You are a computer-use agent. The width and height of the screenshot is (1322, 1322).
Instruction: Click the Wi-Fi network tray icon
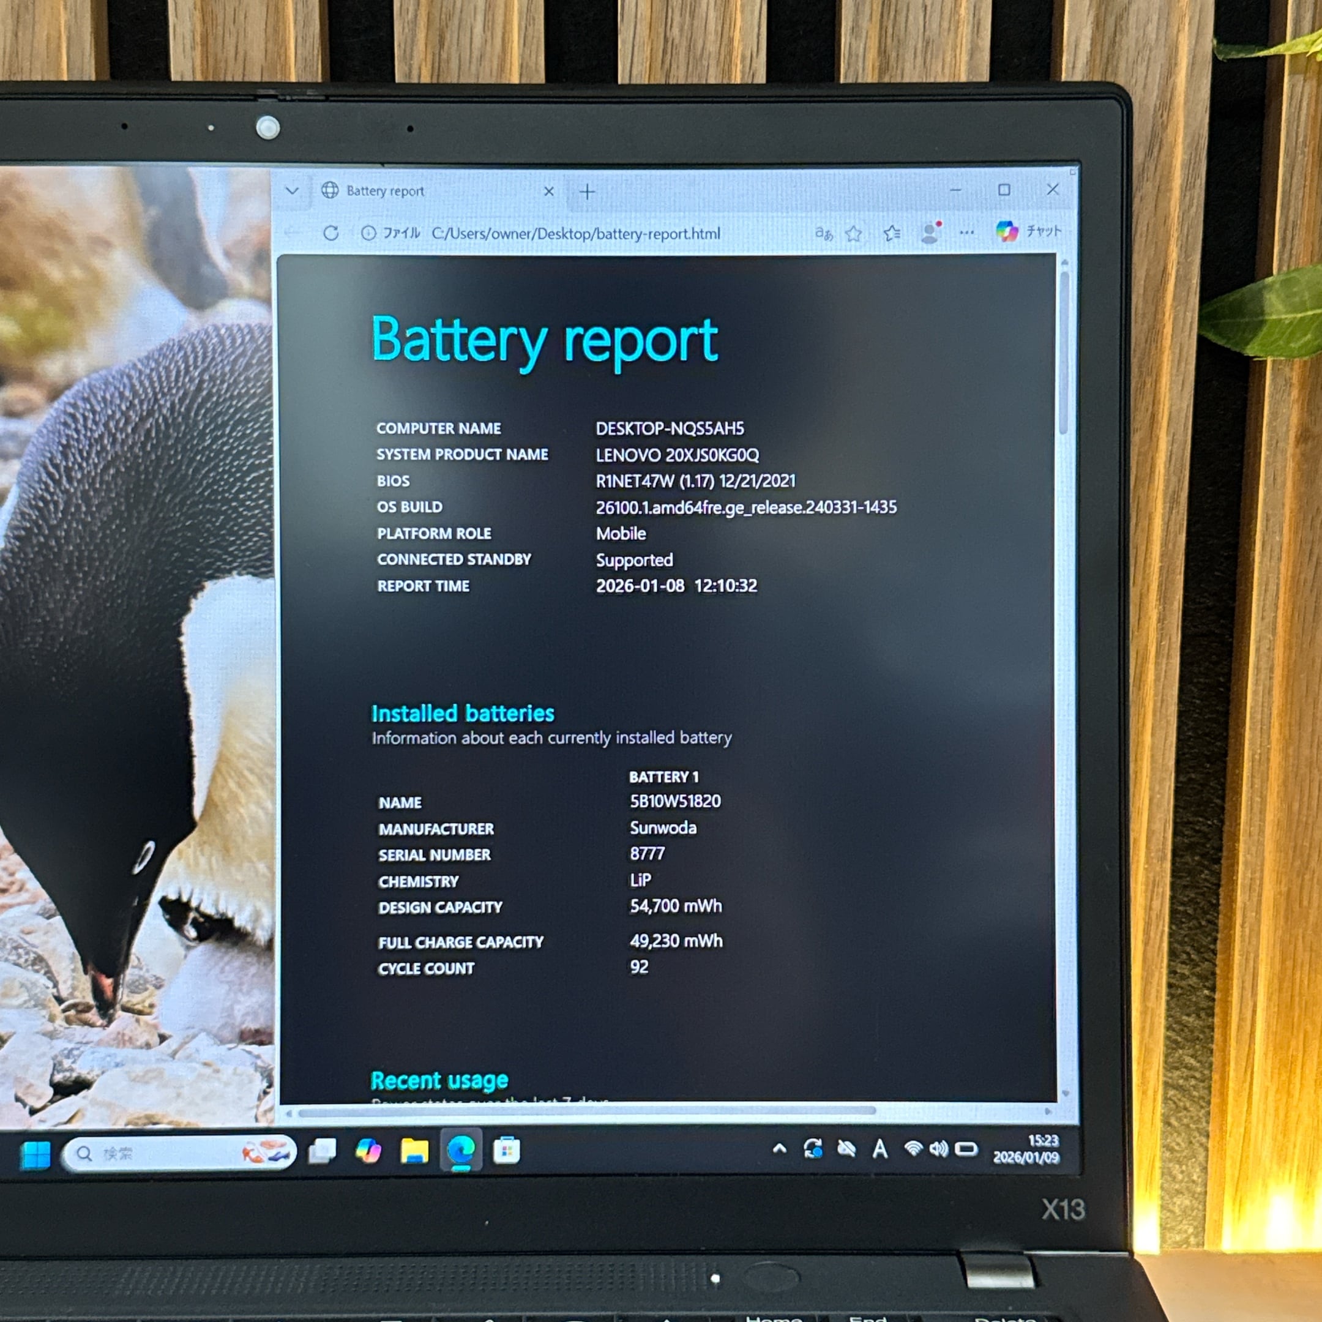pyautogui.click(x=913, y=1149)
